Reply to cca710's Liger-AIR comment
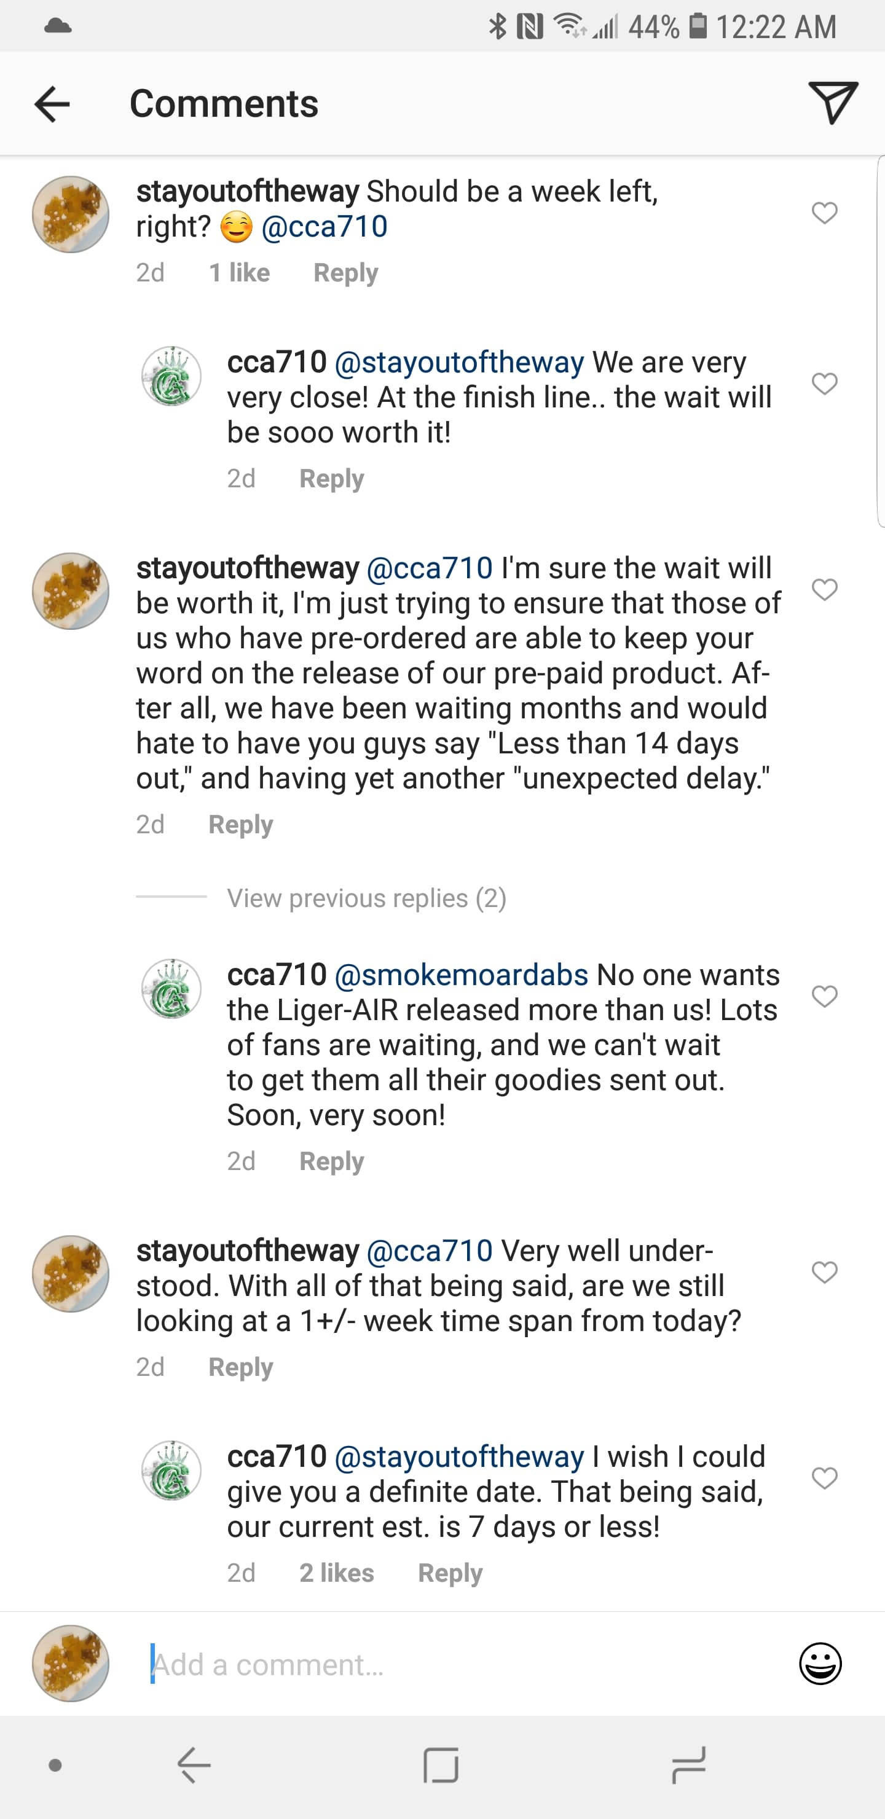This screenshot has width=885, height=1819. 331,1161
